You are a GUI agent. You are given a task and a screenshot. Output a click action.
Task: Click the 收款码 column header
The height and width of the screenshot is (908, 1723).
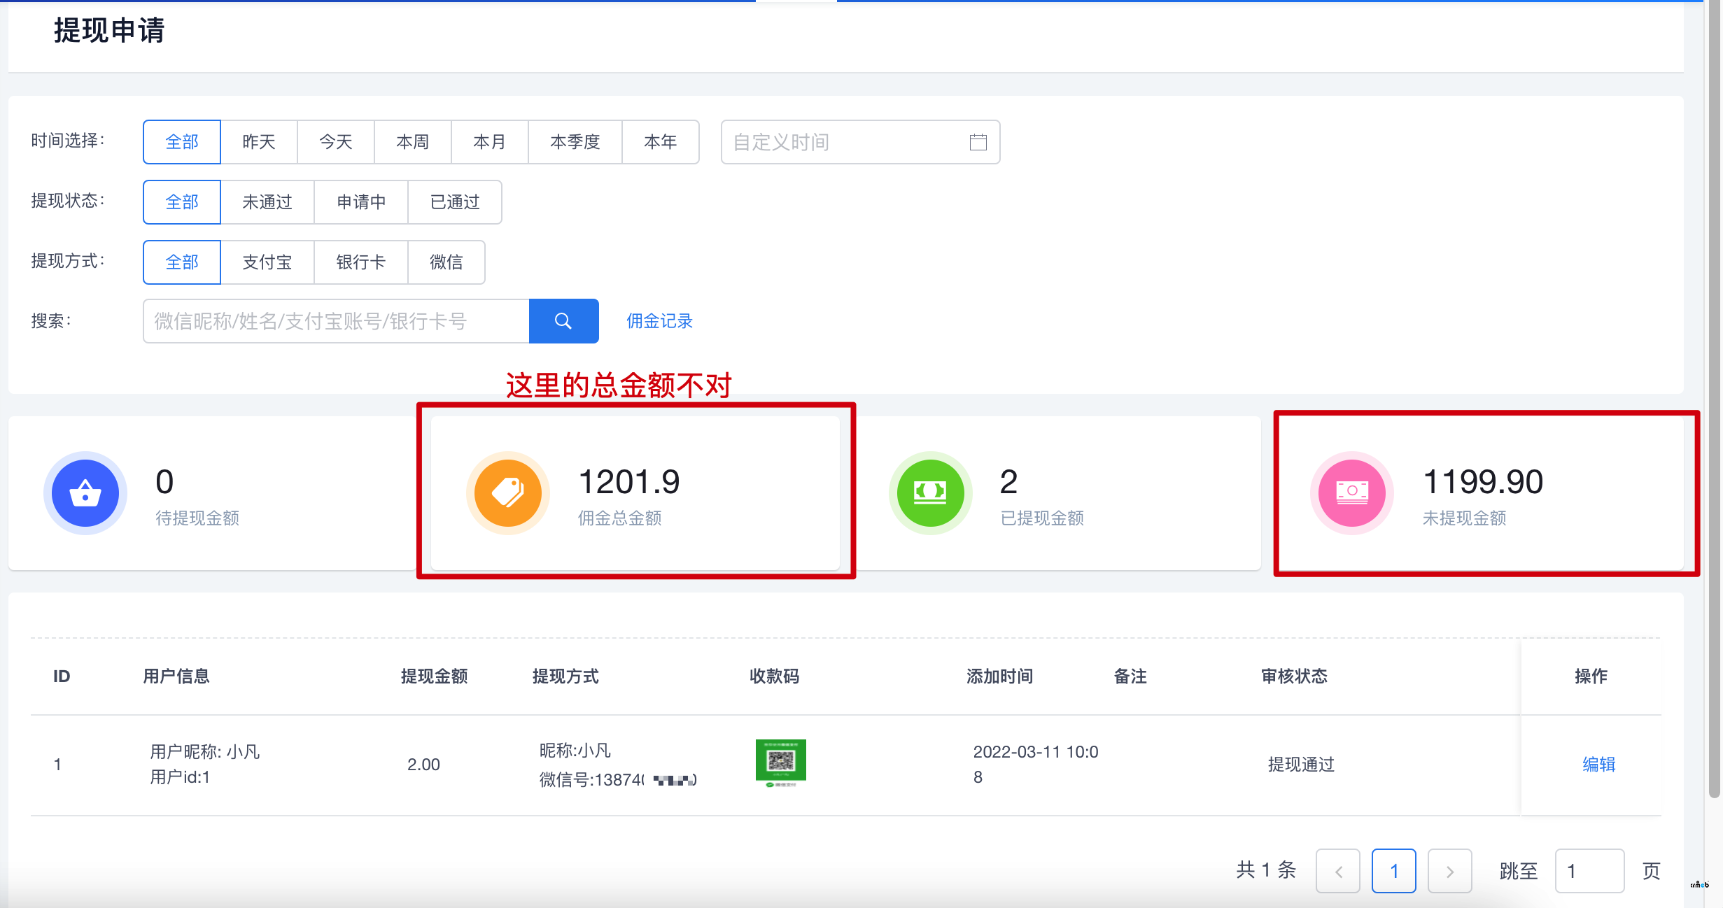pyautogui.click(x=774, y=676)
